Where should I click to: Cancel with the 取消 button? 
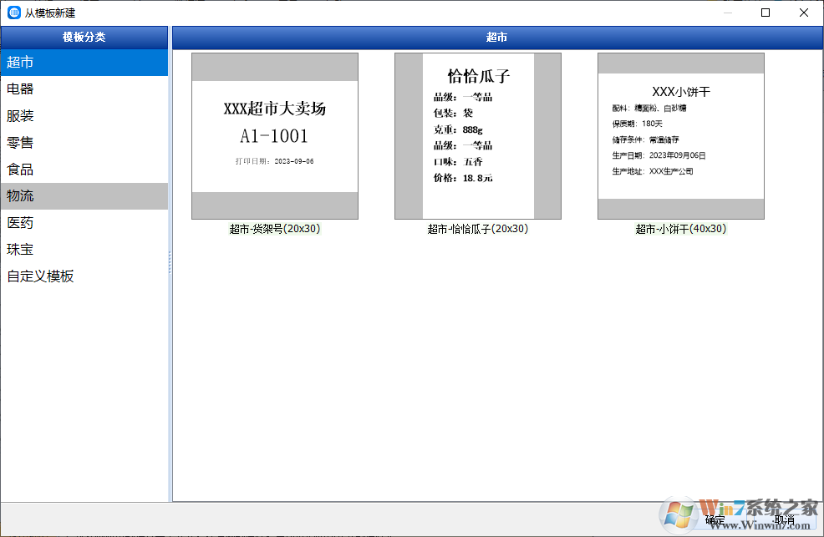(x=785, y=519)
